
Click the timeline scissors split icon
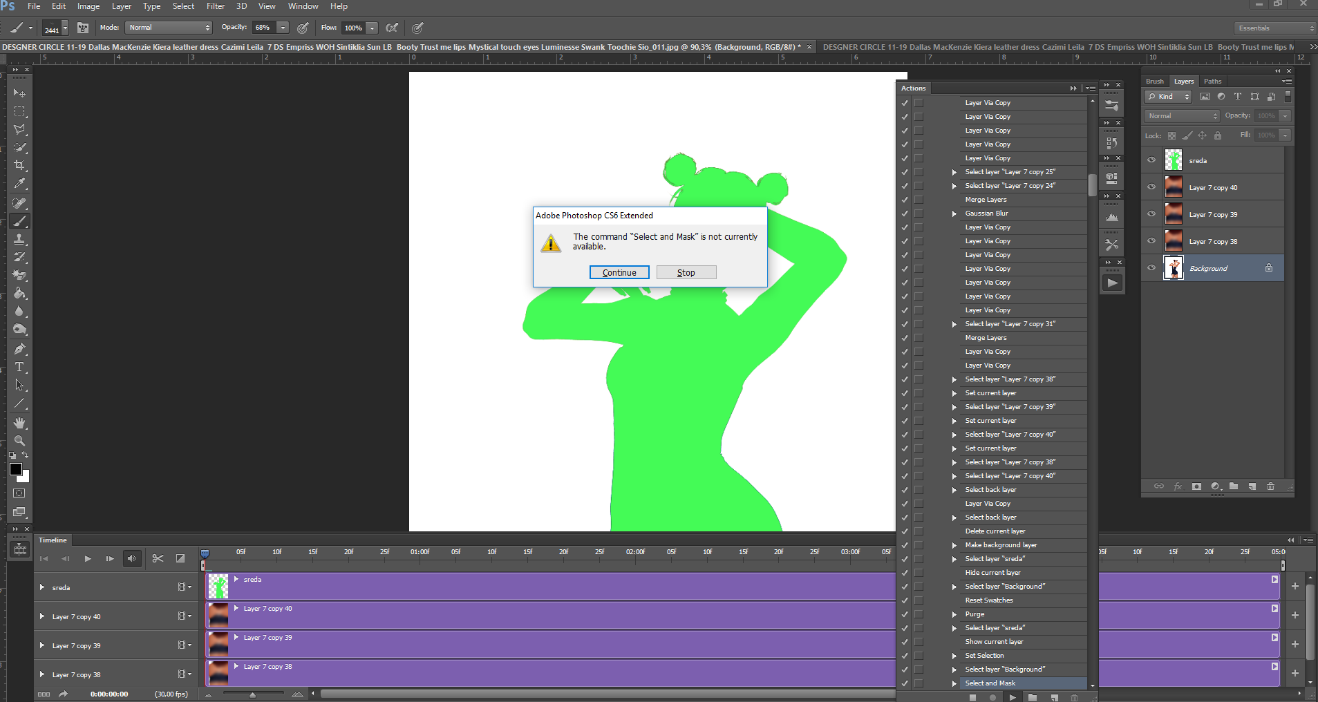[158, 558]
